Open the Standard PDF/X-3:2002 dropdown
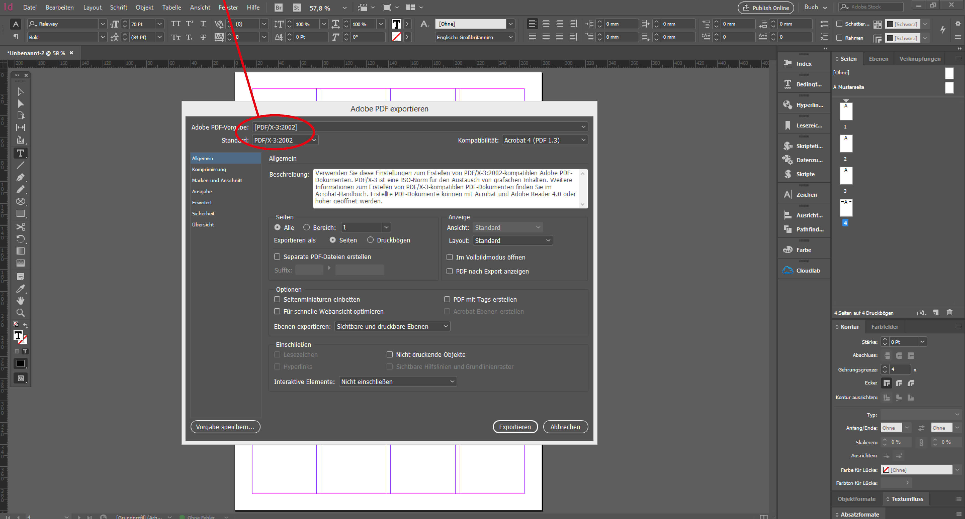 285,140
